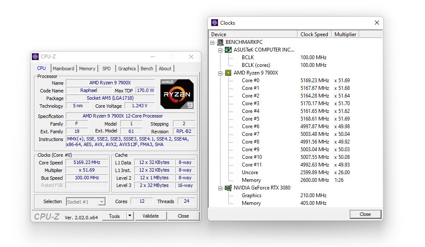
Task: Select the BCLK row
Action: click(x=296, y=57)
